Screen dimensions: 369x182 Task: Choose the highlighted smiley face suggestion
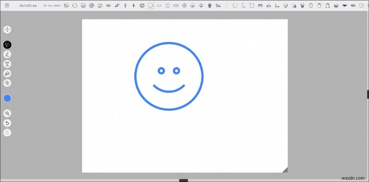[x=150, y=6]
